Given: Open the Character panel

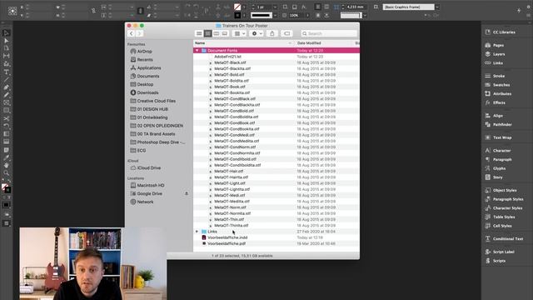Looking at the screenshot, I should tap(498, 150).
